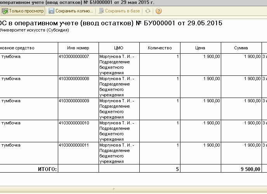Click the ИТОГО: label

tap(47, 169)
